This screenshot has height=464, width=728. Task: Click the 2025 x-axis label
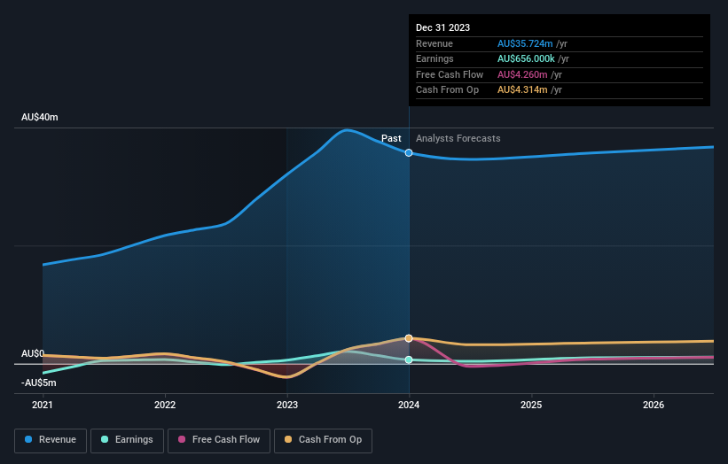pos(531,405)
